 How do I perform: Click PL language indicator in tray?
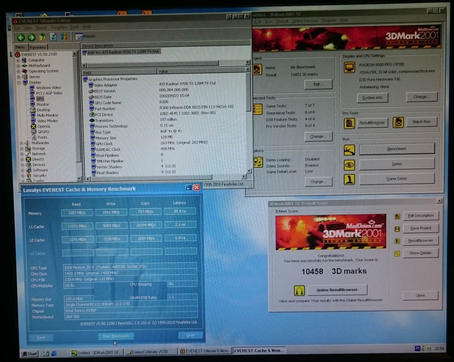tap(418, 349)
